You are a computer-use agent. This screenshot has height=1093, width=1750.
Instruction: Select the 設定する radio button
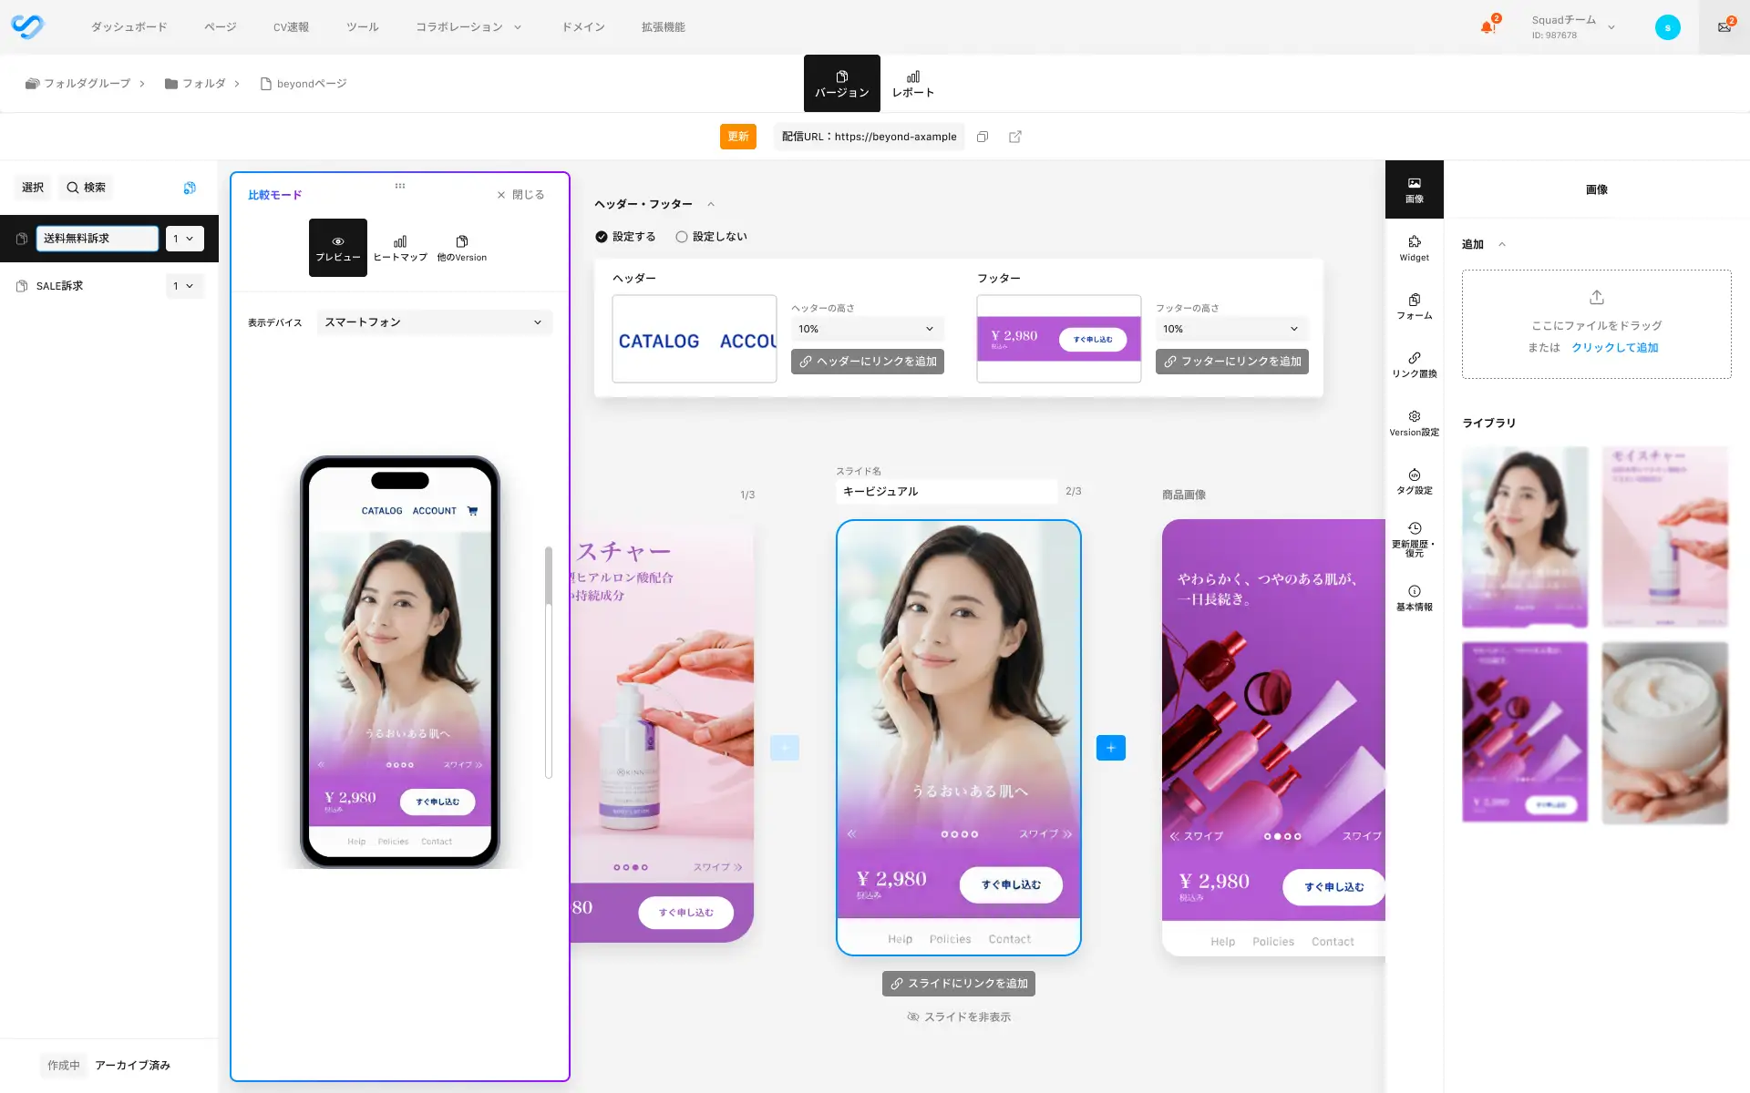click(x=602, y=237)
